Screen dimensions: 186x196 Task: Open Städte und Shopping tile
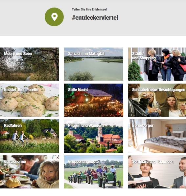[157, 64]
